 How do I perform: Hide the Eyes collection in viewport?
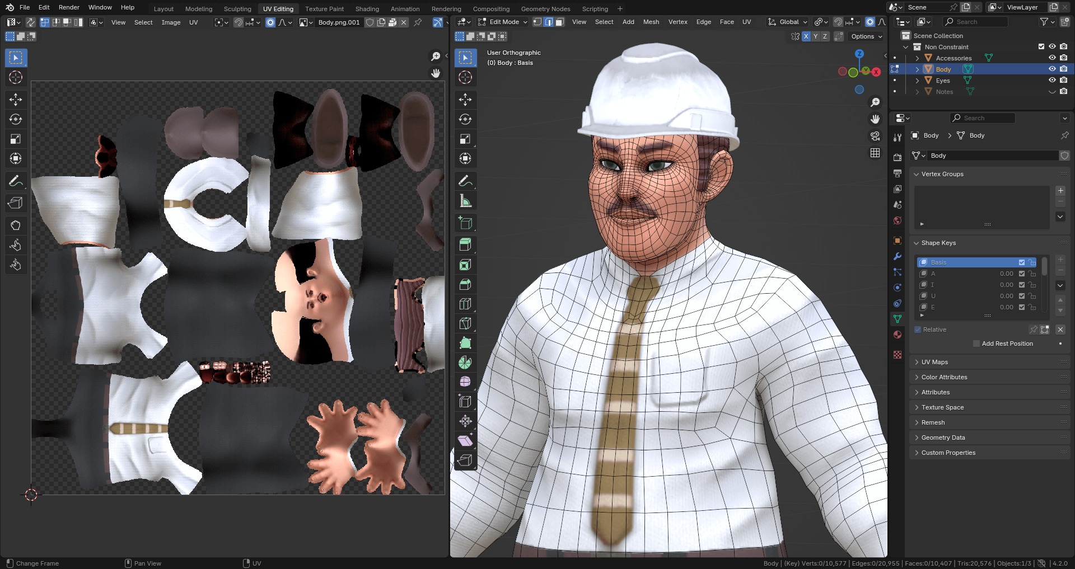(1052, 80)
